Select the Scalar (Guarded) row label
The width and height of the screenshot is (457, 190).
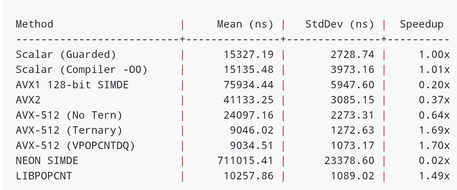[x=66, y=55]
